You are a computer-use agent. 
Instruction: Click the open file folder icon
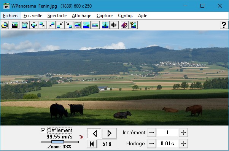5,25
